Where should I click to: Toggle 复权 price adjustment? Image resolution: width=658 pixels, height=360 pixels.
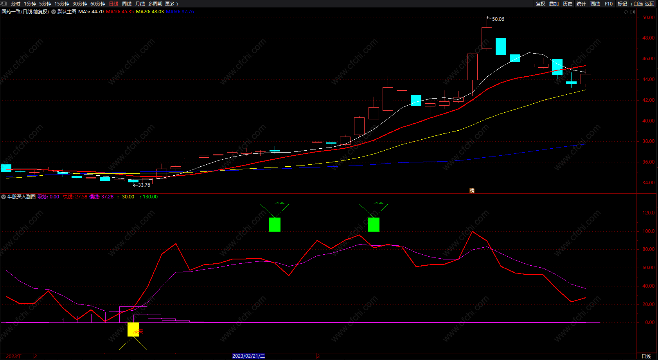pos(540,4)
